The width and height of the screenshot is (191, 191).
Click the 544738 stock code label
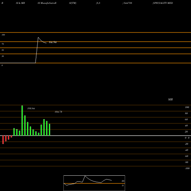(x=128, y=3)
